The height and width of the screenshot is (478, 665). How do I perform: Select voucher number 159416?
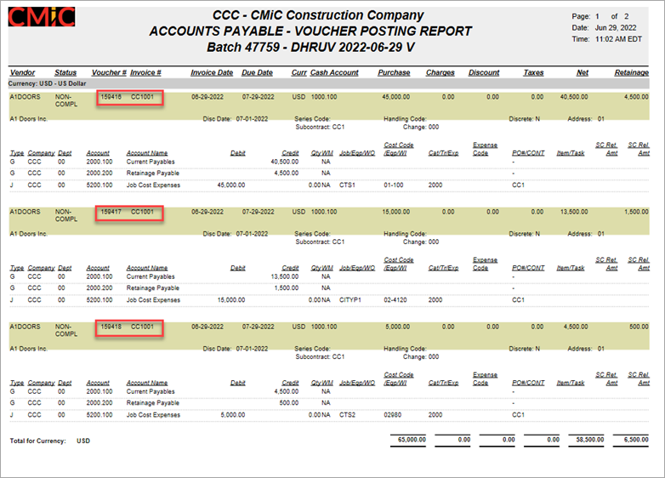click(111, 97)
